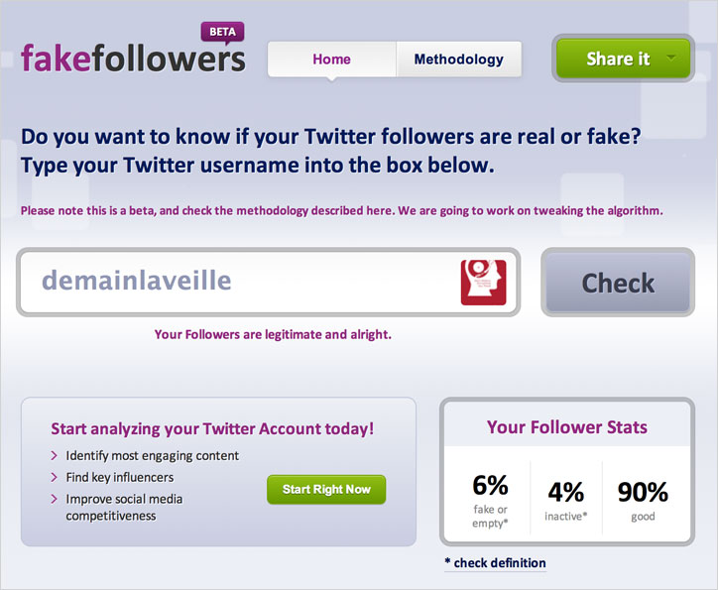Click the red head avatar in username box

[483, 283]
